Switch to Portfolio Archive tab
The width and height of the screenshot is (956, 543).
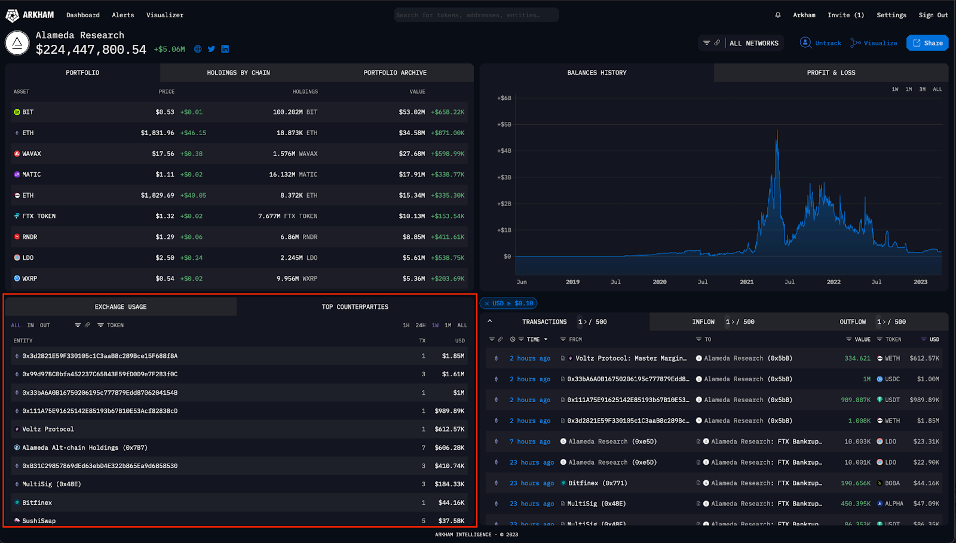(395, 73)
